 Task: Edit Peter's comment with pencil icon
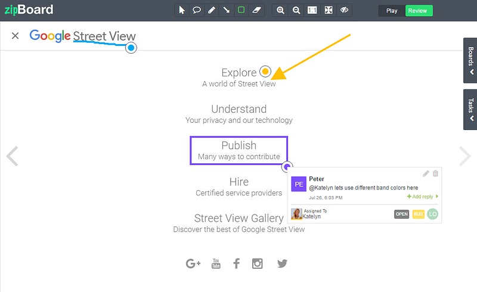[x=426, y=173]
